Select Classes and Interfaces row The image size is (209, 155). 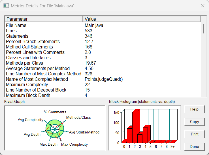click(103, 58)
